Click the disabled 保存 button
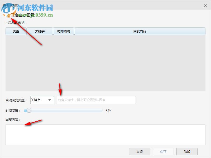This screenshot has width=211, height=158. pyautogui.click(x=163, y=151)
